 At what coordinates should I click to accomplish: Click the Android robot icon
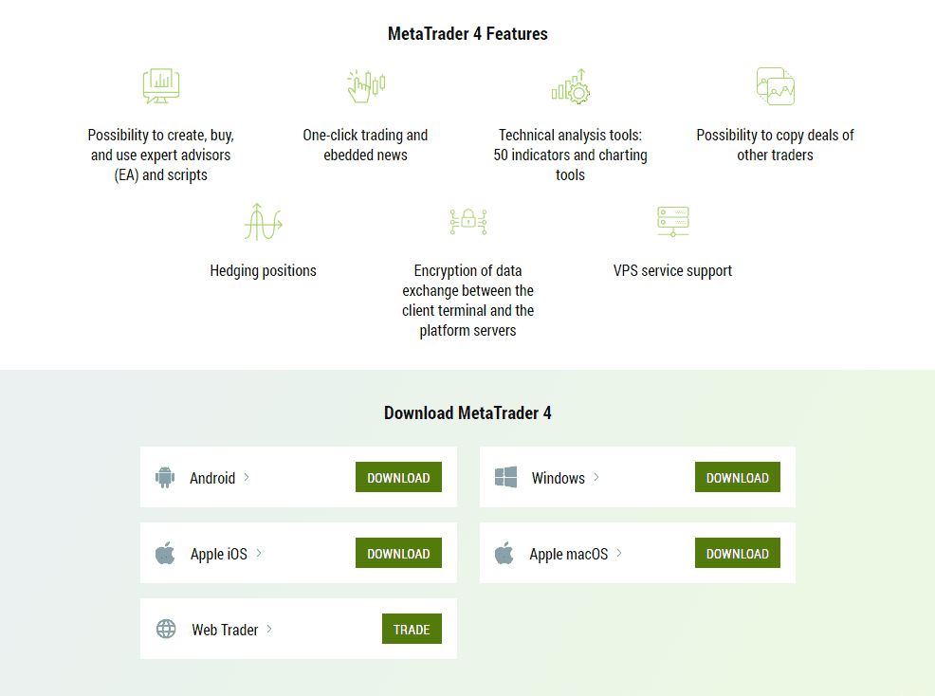tap(165, 477)
